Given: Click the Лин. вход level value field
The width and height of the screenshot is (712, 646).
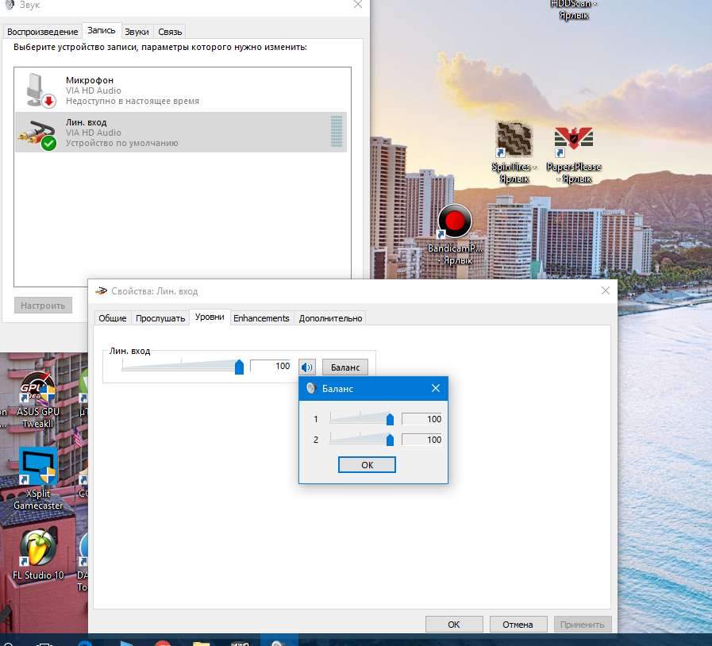Looking at the screenshot, I should (x=271, y=366).
